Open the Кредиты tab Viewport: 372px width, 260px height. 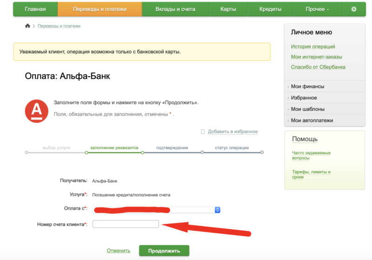click(270, 9)
